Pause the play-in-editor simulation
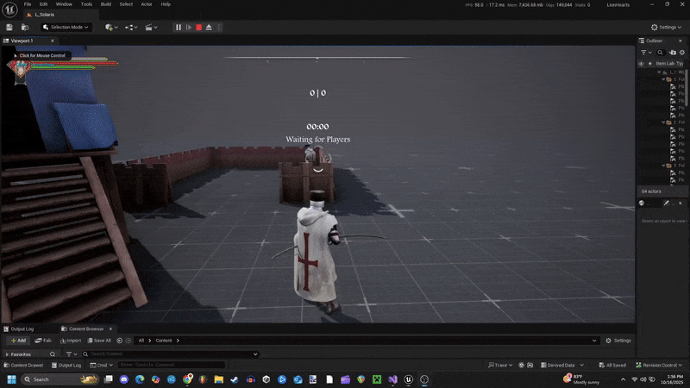This screenshot has height=388, width=690. 179,27
